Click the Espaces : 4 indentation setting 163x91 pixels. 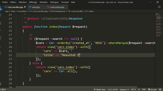click(124, 89)
